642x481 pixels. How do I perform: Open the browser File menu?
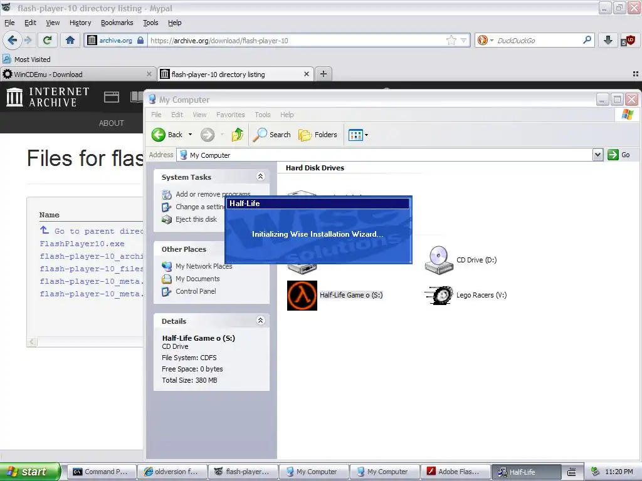[9, 23]
